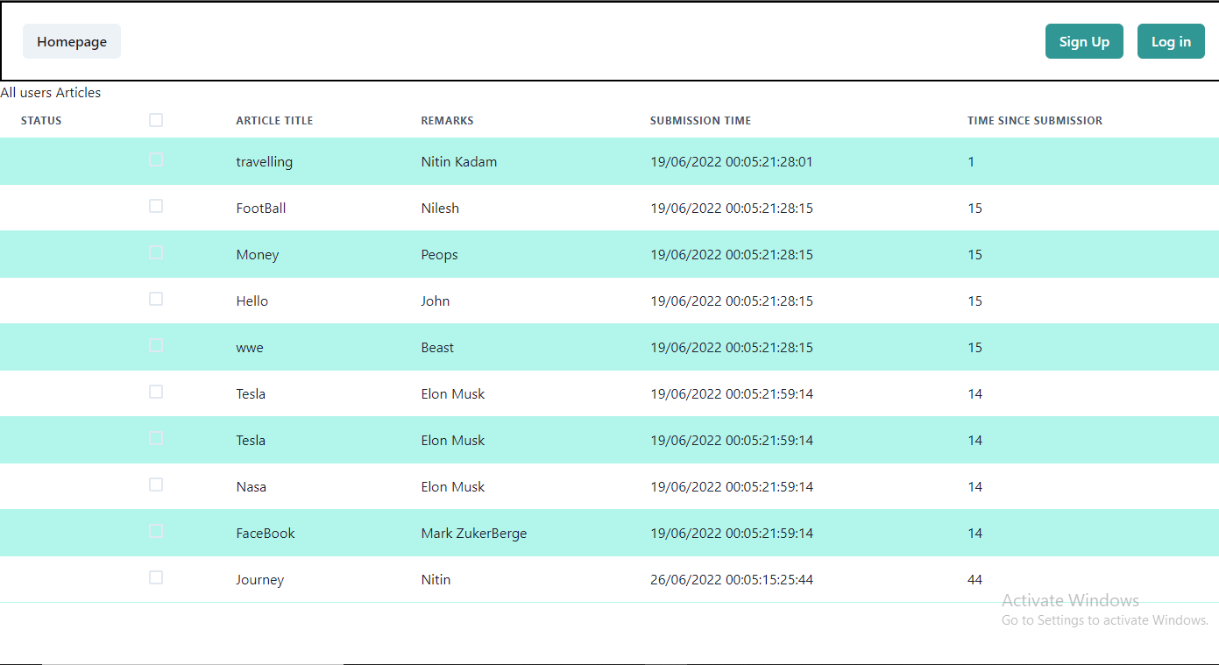Click the 'travelling' article title
The width and height of the screenshot is (1219, 665).
pos(265,162)
